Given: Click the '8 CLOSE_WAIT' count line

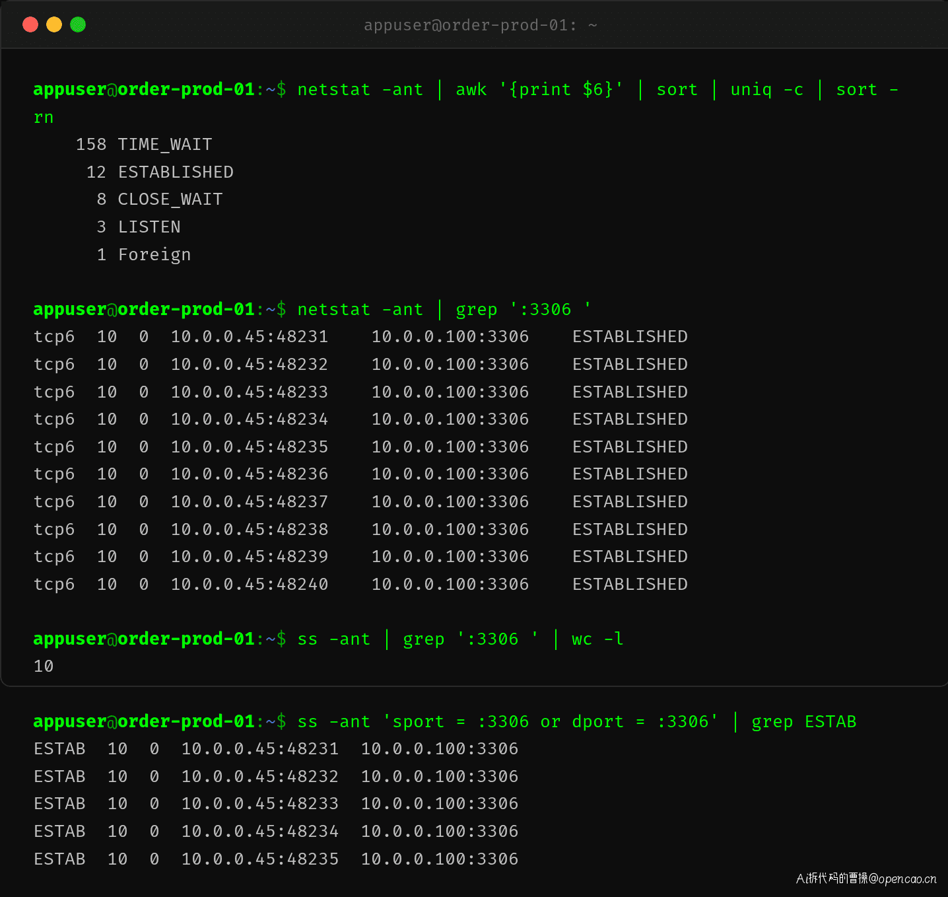Looking at the screenshot, I should click(x=160, y=199).
